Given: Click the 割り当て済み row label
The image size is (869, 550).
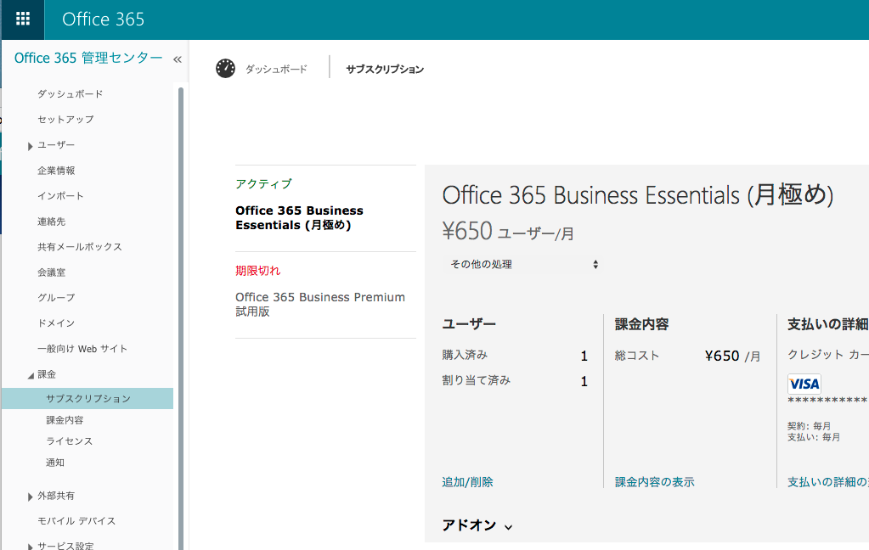Looking at the screenshot, I should 476,380.
